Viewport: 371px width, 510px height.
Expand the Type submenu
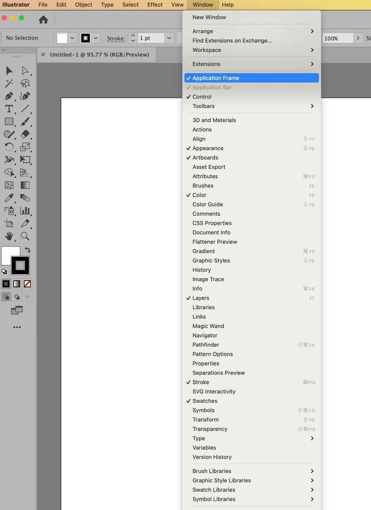click(251, 438)
